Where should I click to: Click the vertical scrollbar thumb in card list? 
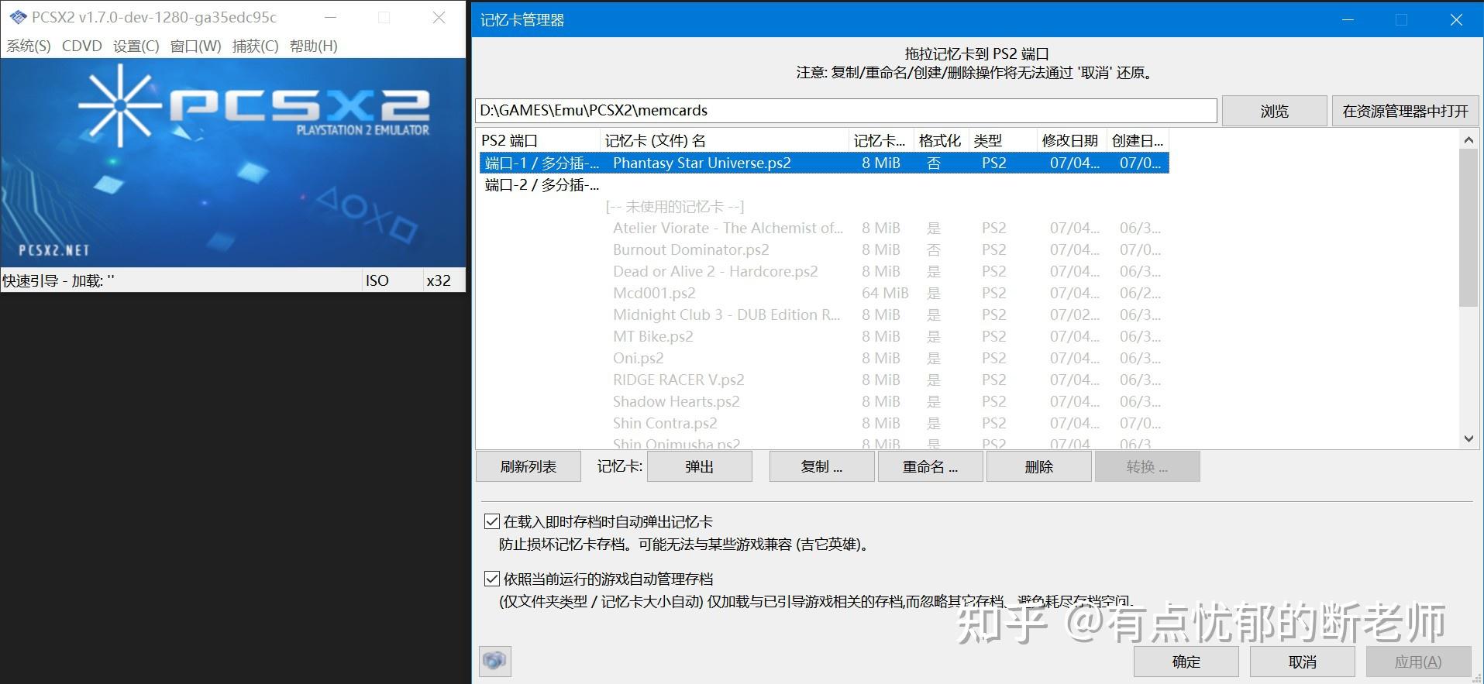1469,228
